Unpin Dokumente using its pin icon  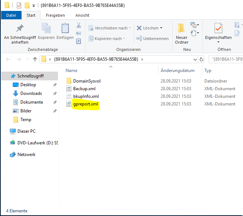pos(55,102)
